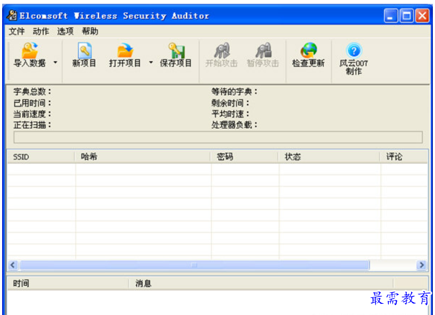Click the 剩余时间 label
This screenshot has width=435, height=315.
230,103
